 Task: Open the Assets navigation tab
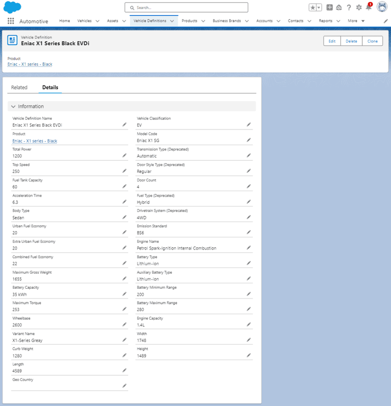[x=112, y=21]
